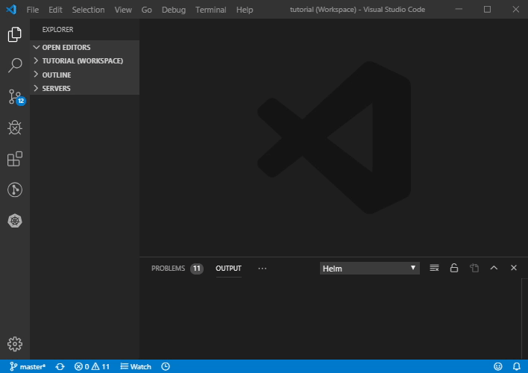Open output log file icon
The height and width of the screenshot is (373, 528).
coord(474,268)
